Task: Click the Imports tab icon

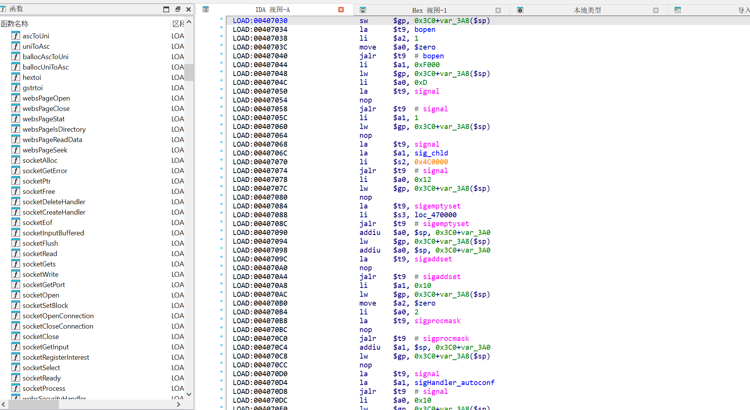Action: tap(678, 10)
